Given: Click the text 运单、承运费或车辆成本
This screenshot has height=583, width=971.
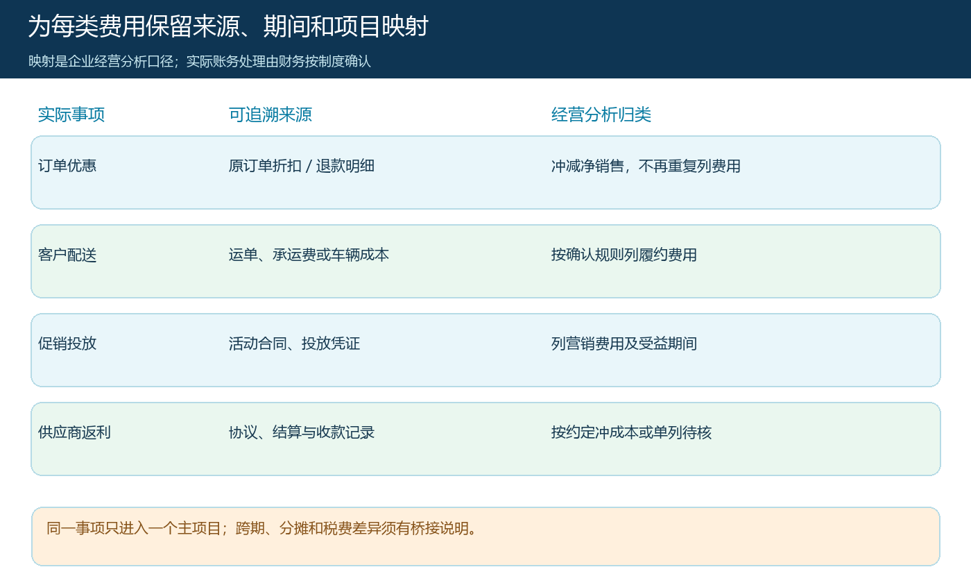Looking at the screenshot, I should coord(309,255).
